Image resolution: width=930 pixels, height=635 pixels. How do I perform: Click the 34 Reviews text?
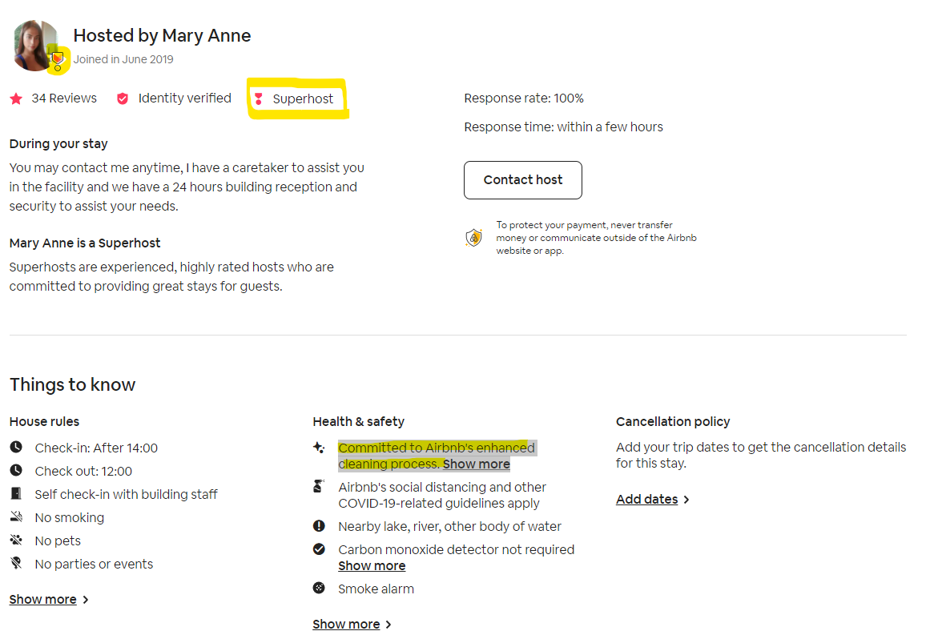coord(64,98)
